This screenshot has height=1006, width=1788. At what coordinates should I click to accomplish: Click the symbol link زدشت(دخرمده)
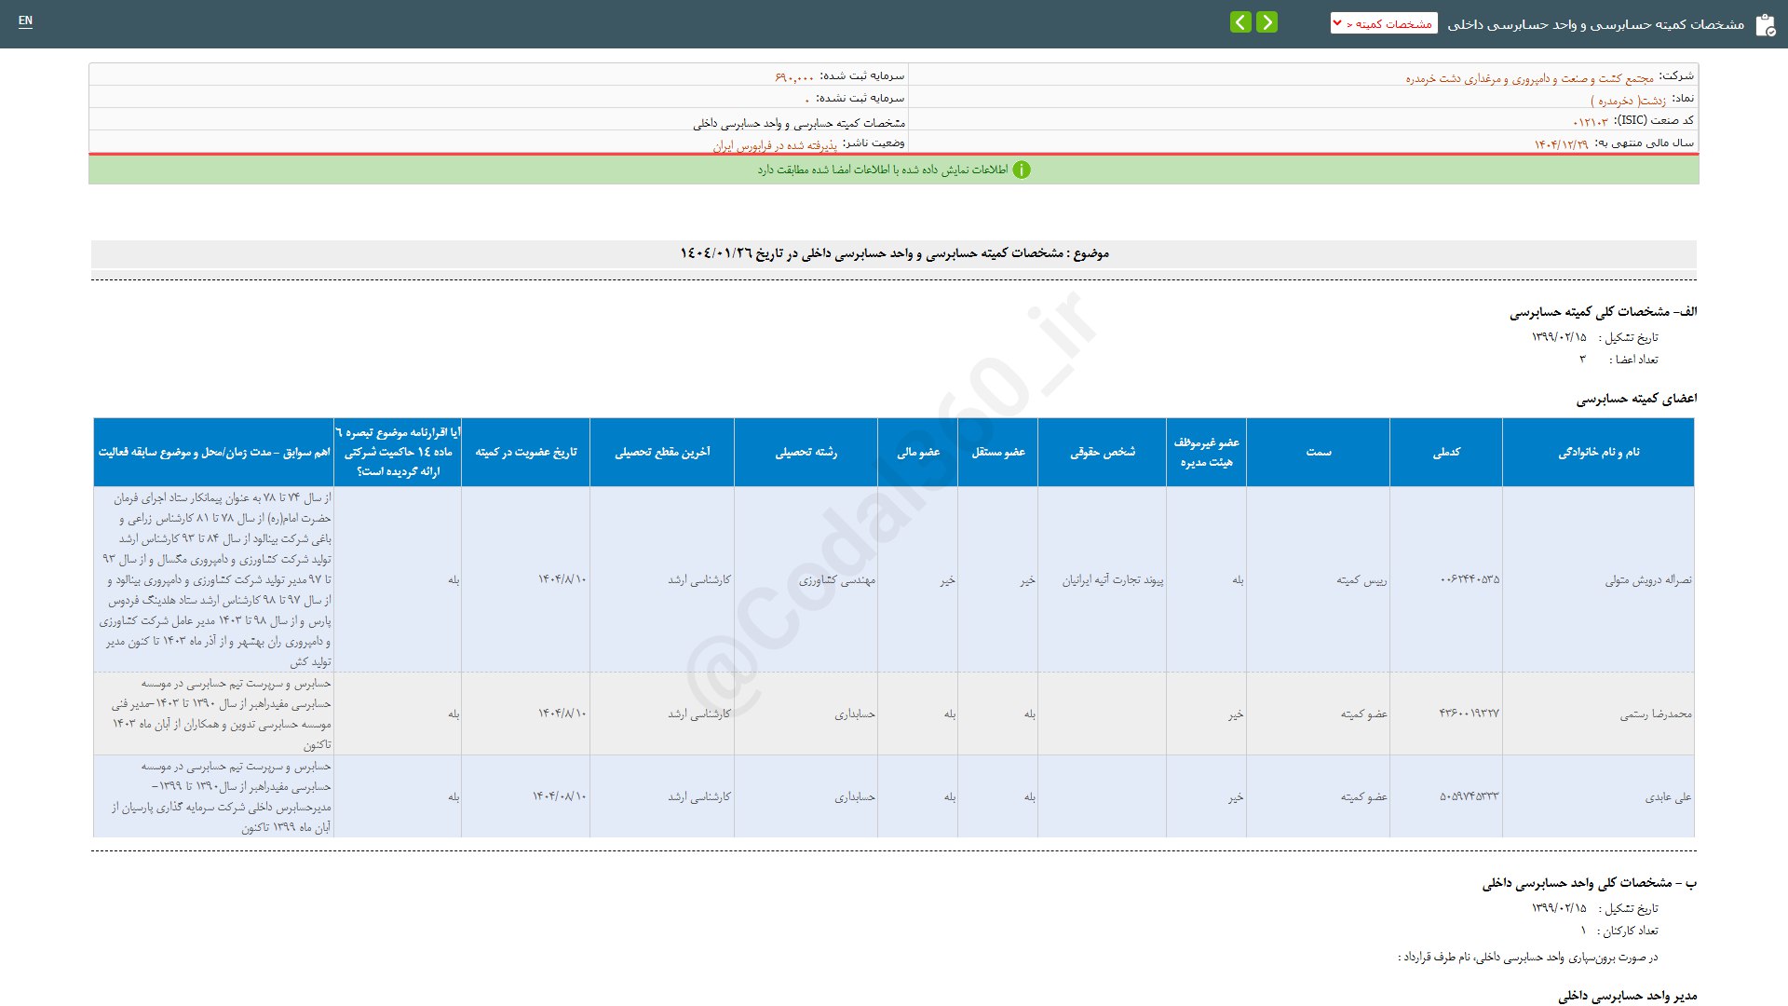pyautogui.click(x=1628, y=100)
